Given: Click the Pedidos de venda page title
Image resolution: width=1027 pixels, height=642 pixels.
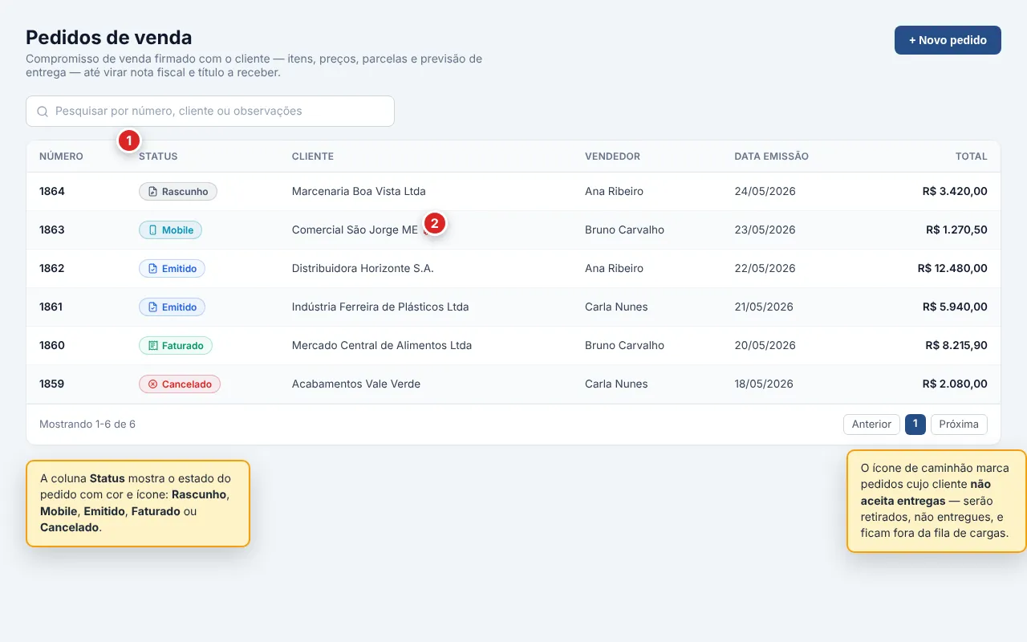Looking at the screenshot, I should (x=109, y=38).
